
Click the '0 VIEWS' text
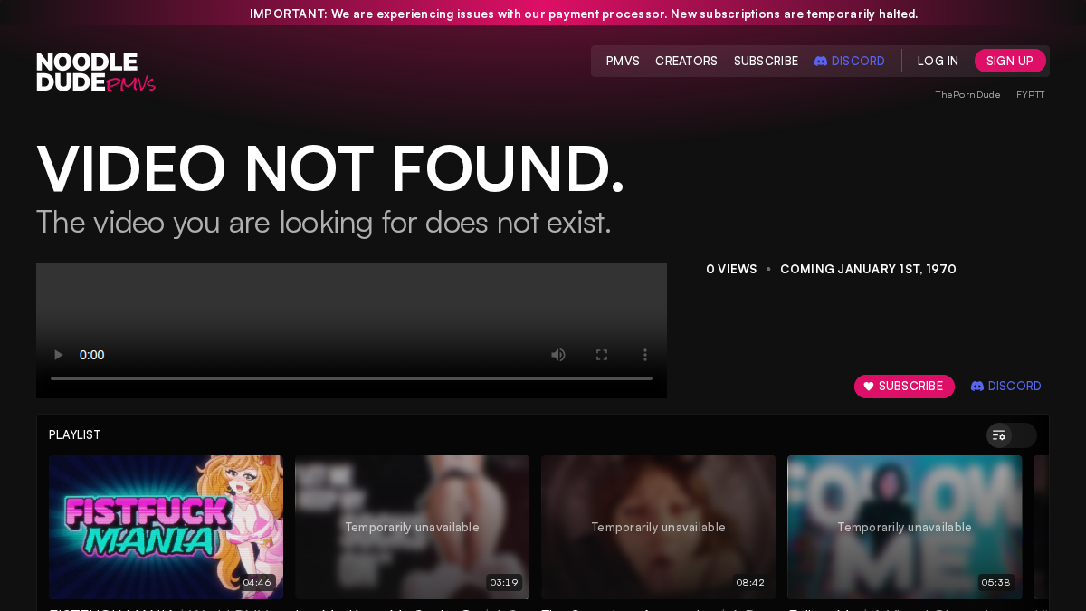click(731, 269)
